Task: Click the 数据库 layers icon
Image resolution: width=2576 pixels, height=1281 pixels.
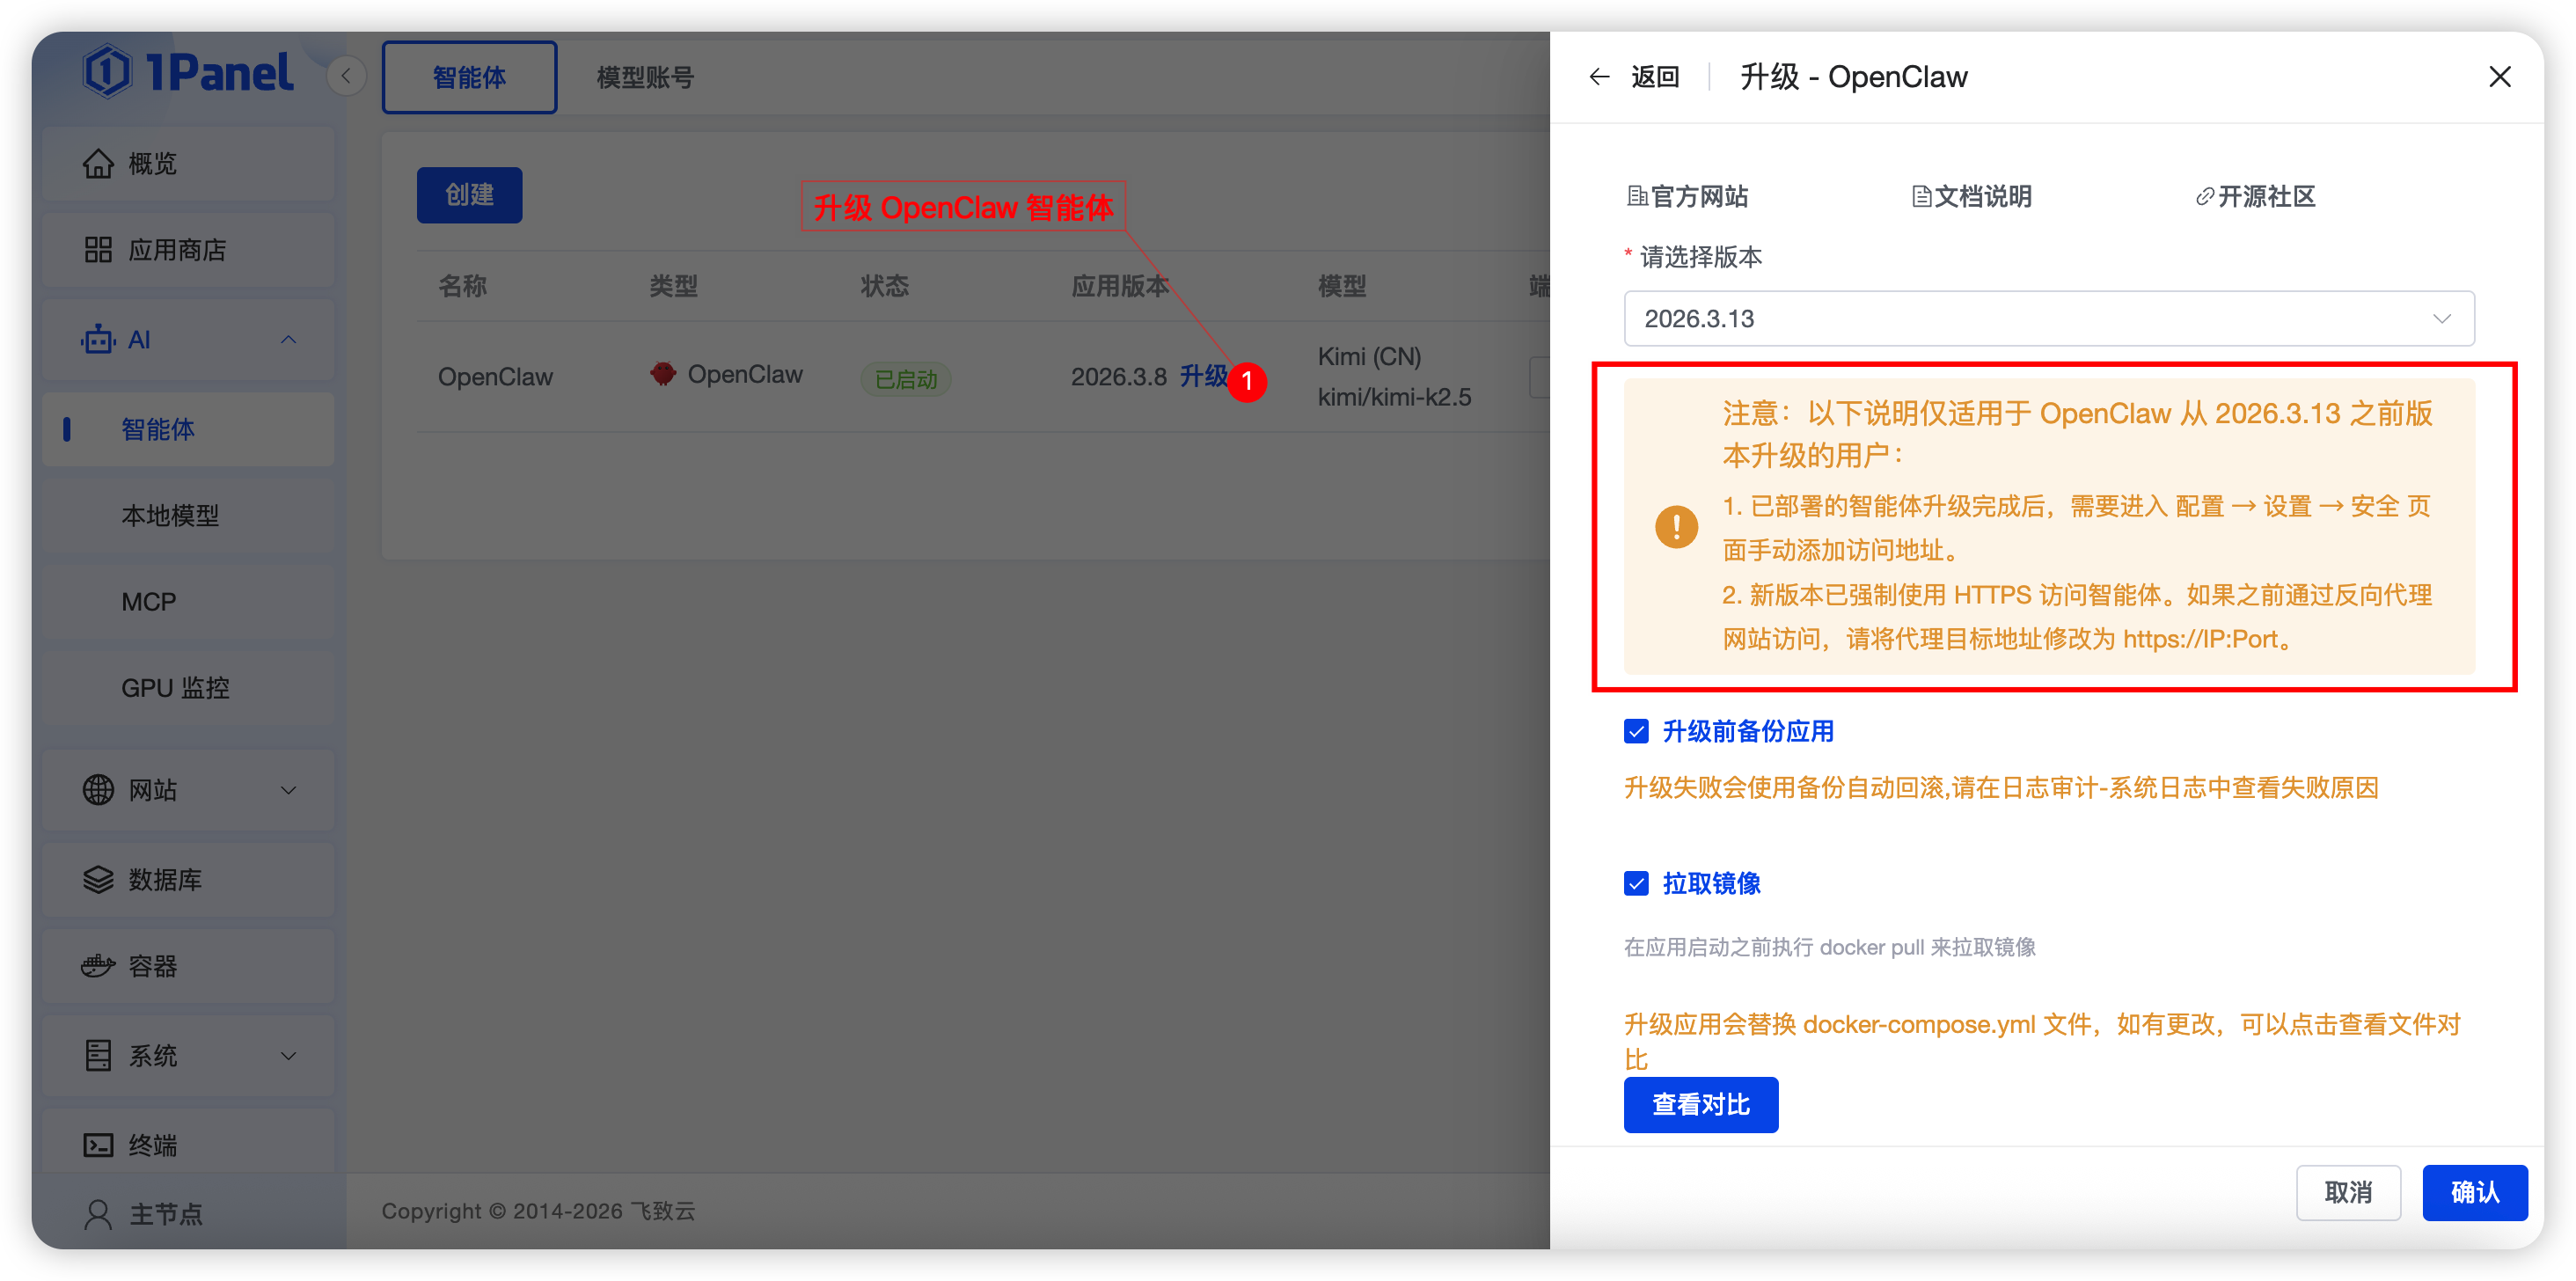Action: 98,880
